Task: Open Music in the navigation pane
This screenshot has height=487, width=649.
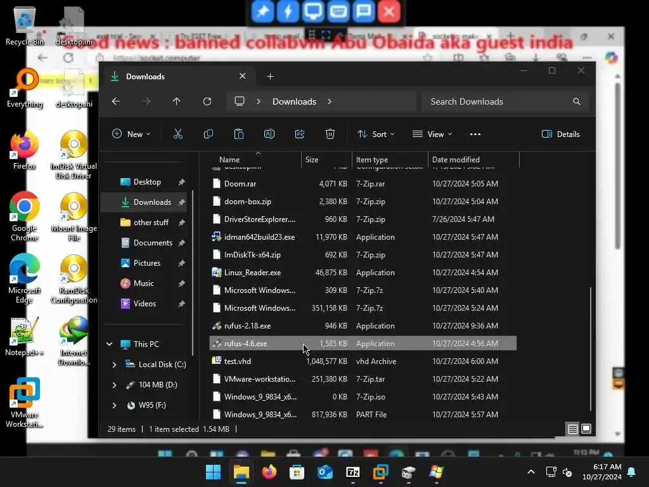Action: (x=143, y=283)
